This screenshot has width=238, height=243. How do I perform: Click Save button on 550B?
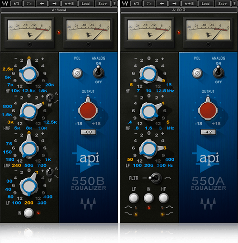[x=103, y=3]
